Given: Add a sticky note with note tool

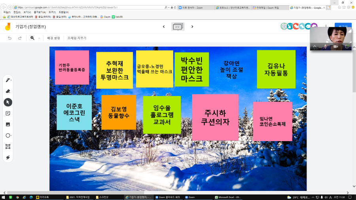Looking at the screenshot, I should 8,113.
